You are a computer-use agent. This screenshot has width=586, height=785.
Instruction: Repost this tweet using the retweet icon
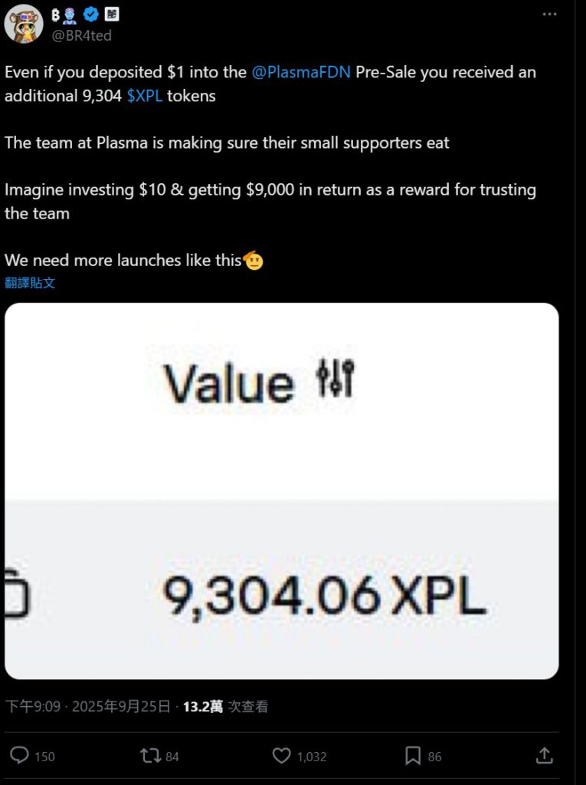pyautogui.click(x=150, y=756)
